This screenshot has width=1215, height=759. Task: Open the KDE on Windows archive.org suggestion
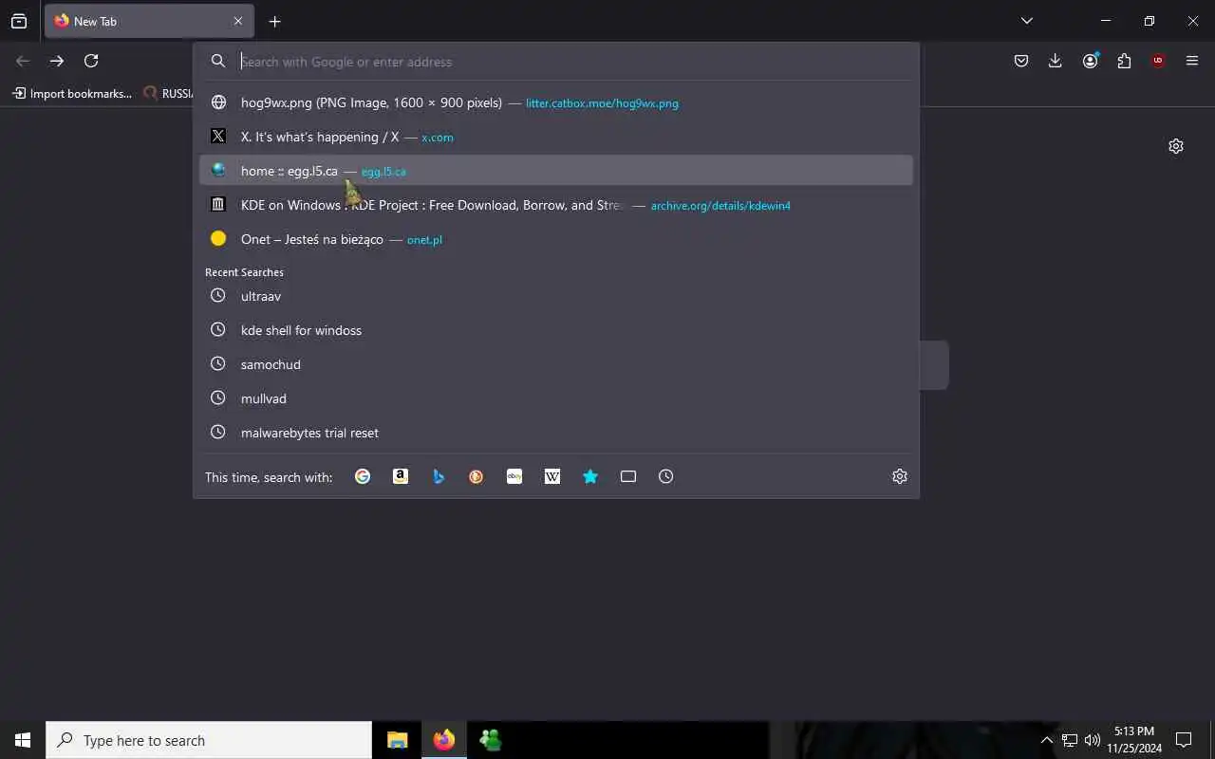(556, 205)
